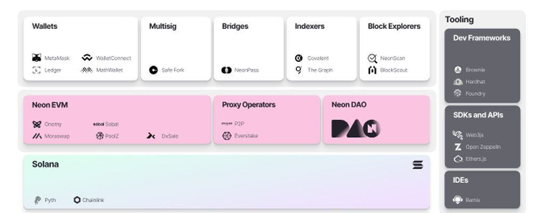
Task: Click the P2P logo icon
Action: (227, 124)
